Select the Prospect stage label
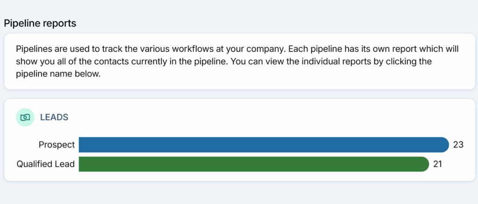Image resolution: width=478 pixels, height=204 pixels. point(56,145)
